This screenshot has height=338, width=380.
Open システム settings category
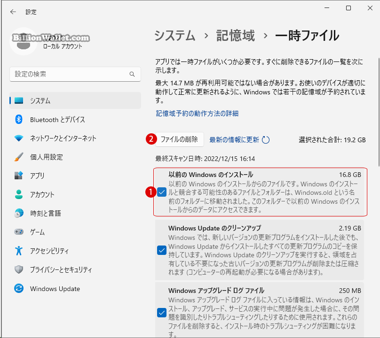click(75, 100)
